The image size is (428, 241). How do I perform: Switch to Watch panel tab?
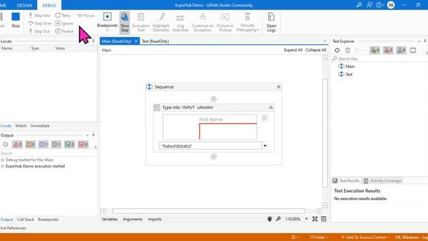(21, 126)
